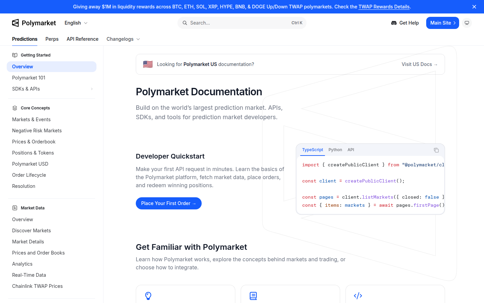
Task: Open Negative Risk Markets page
Action: click(x=51, y=131)
